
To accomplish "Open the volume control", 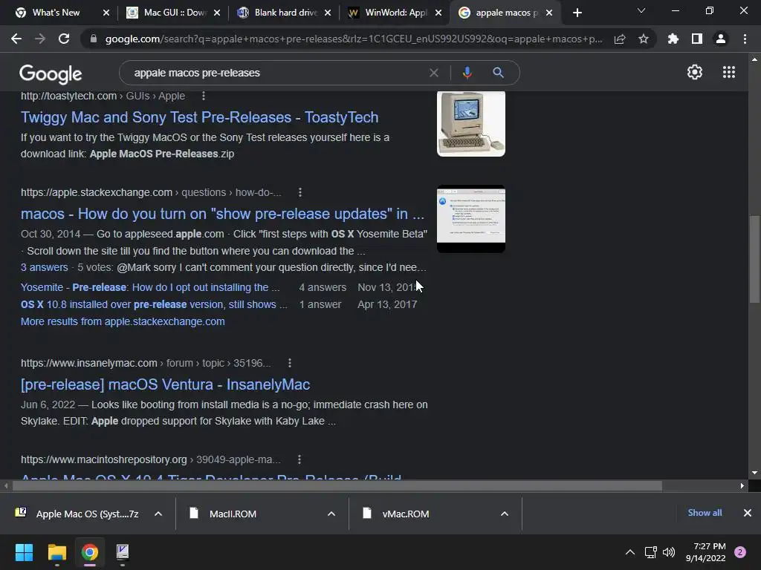I will point(669,552).
